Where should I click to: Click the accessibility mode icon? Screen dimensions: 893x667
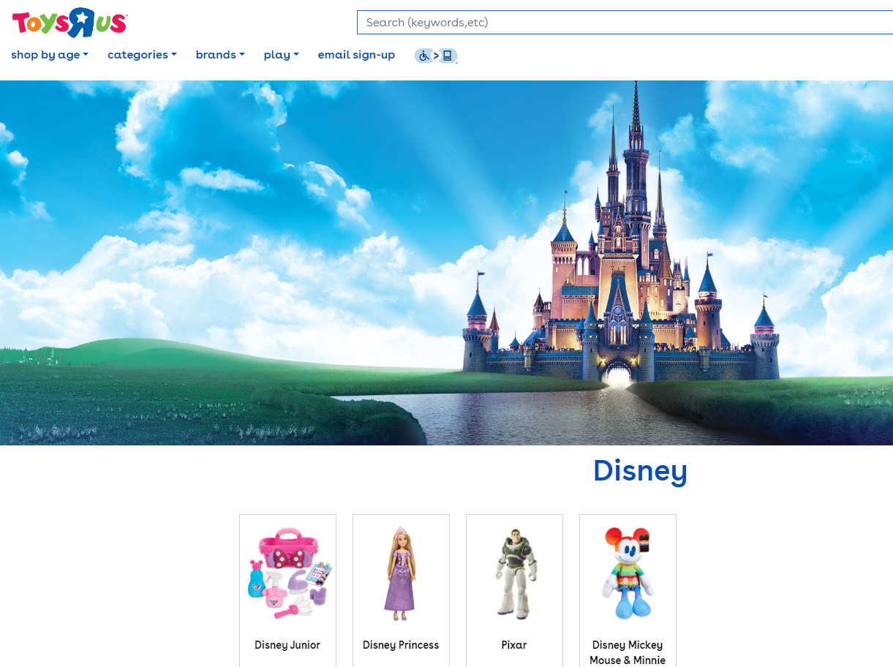pos(436,56)
